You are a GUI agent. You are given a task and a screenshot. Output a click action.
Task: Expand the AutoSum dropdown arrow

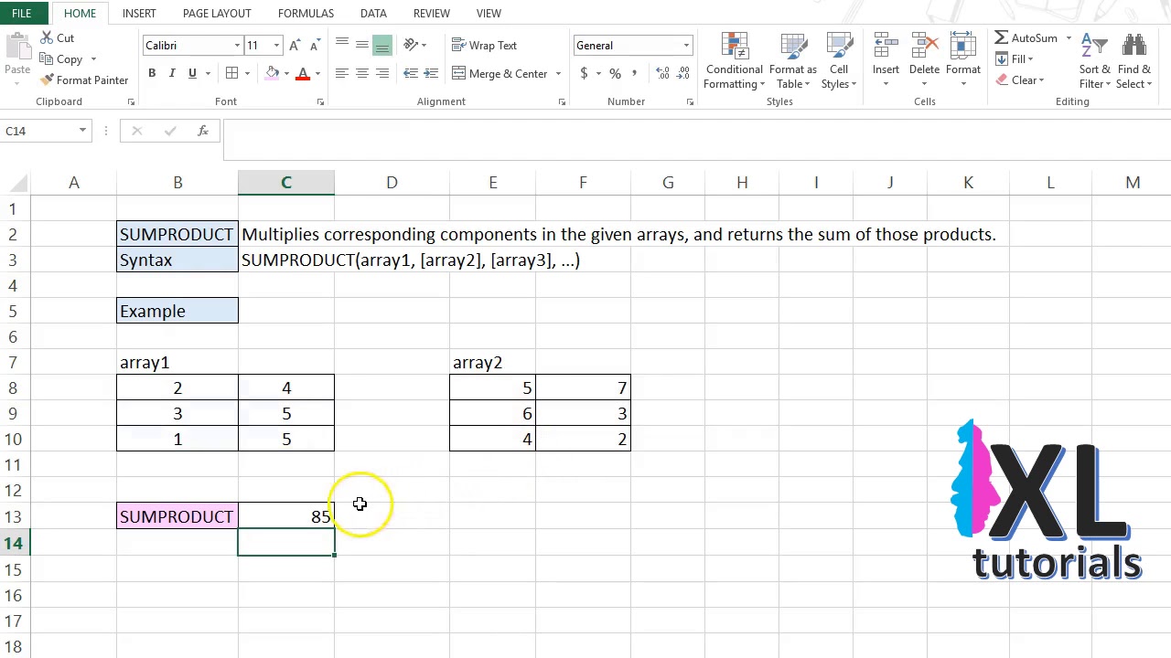(1068, 38)
